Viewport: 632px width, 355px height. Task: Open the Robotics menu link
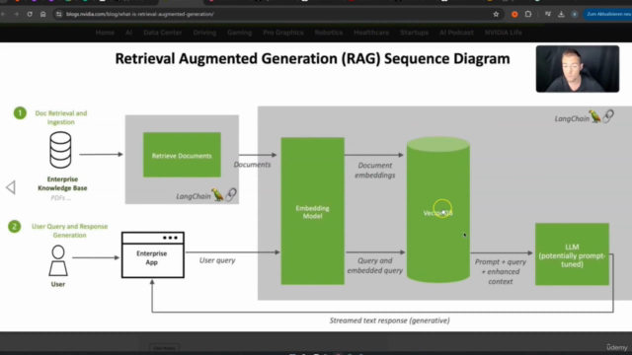(329, 33)
